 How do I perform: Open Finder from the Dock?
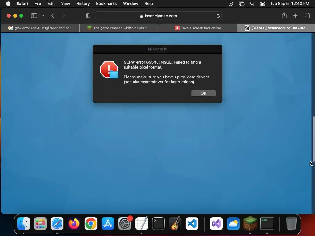23,223
